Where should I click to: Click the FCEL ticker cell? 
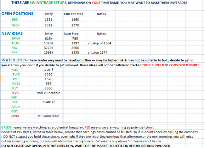[x=15, y=70]
